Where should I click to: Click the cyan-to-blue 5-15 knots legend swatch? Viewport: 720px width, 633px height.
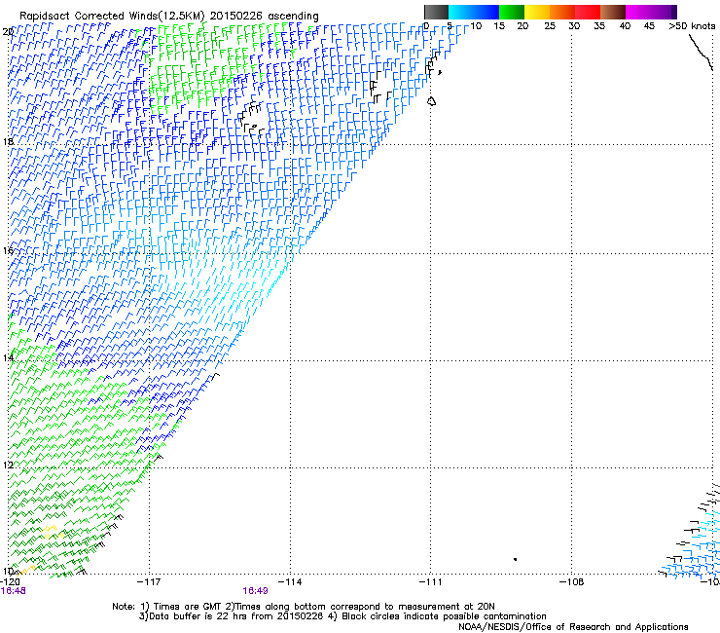[x=474, y=12]
